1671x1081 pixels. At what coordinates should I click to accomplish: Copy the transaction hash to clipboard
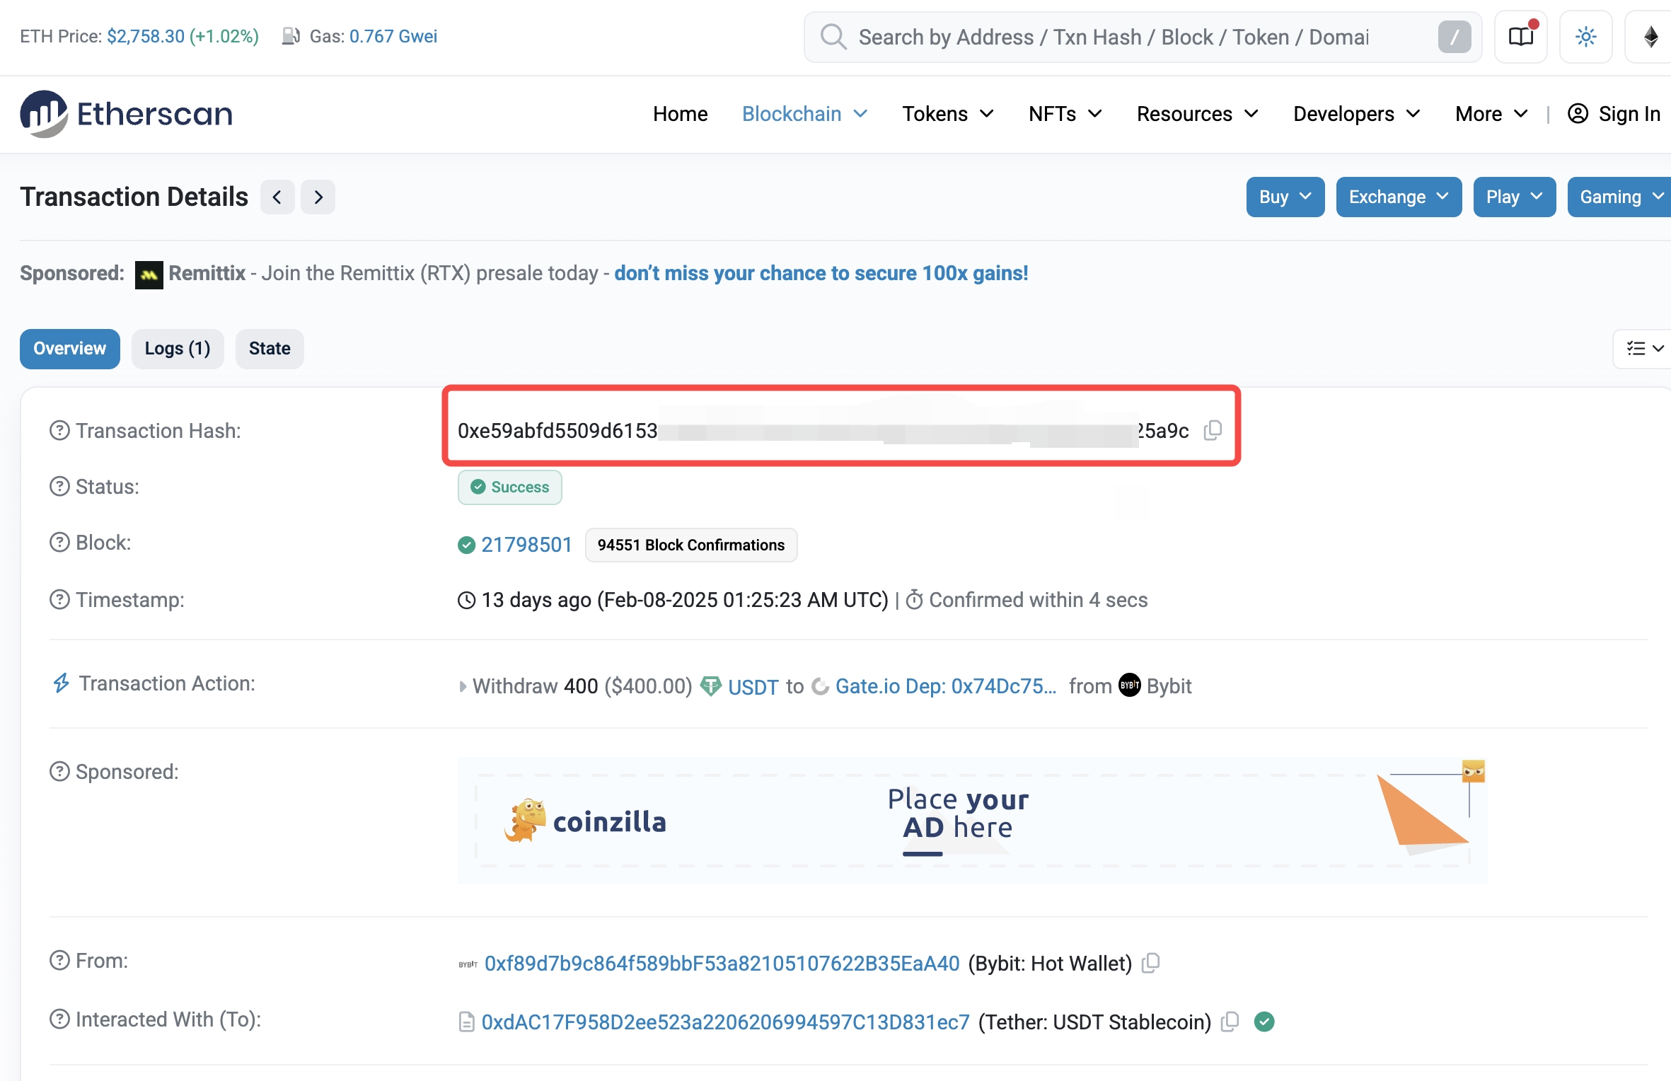1213,430
